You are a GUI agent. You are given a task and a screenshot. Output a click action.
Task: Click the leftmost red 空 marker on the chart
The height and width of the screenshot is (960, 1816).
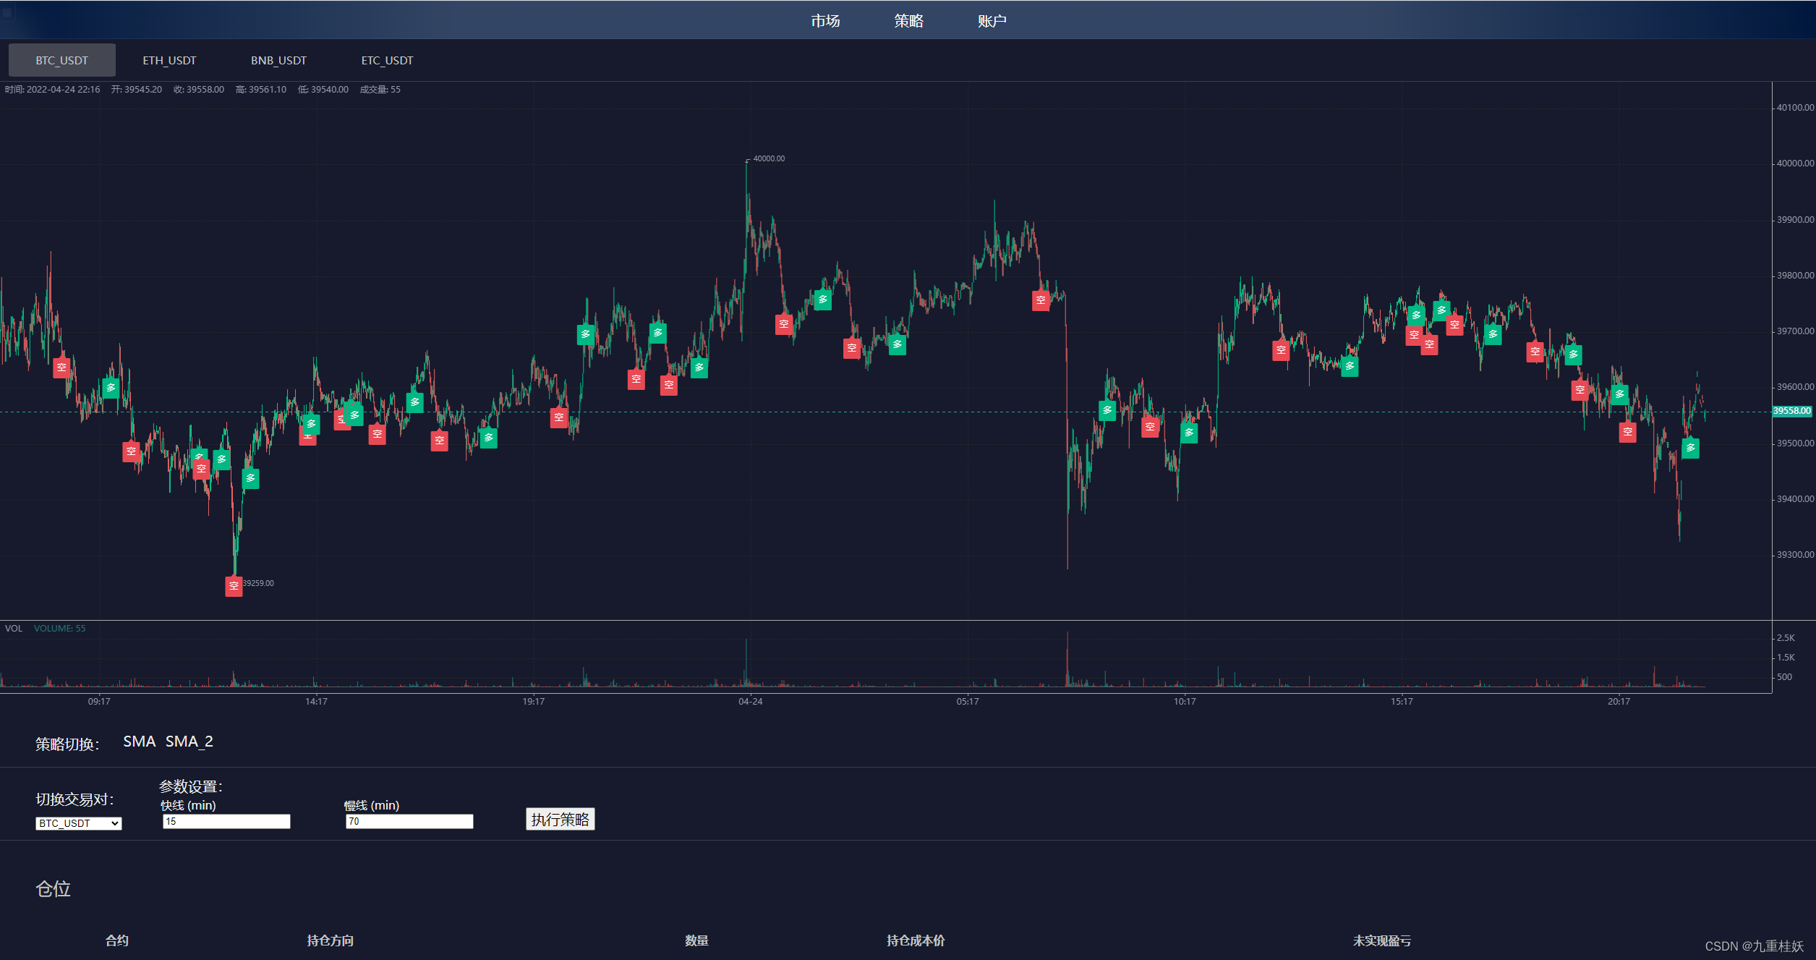coord(61,368)
